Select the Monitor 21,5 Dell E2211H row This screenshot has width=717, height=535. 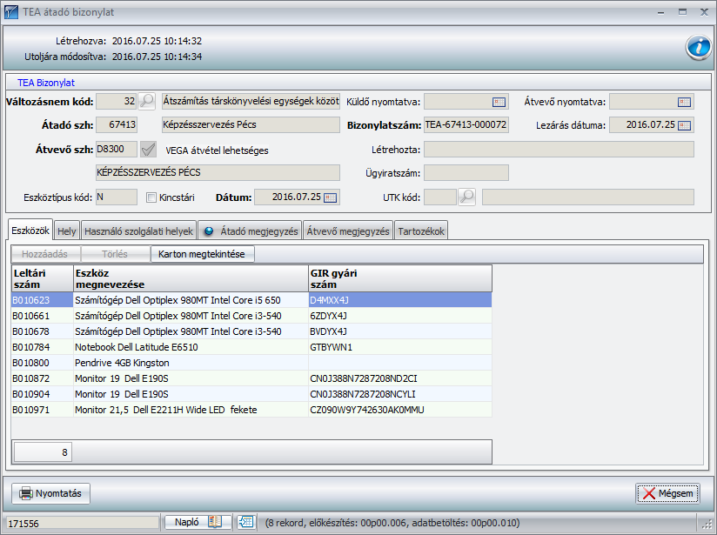[252, 410]
